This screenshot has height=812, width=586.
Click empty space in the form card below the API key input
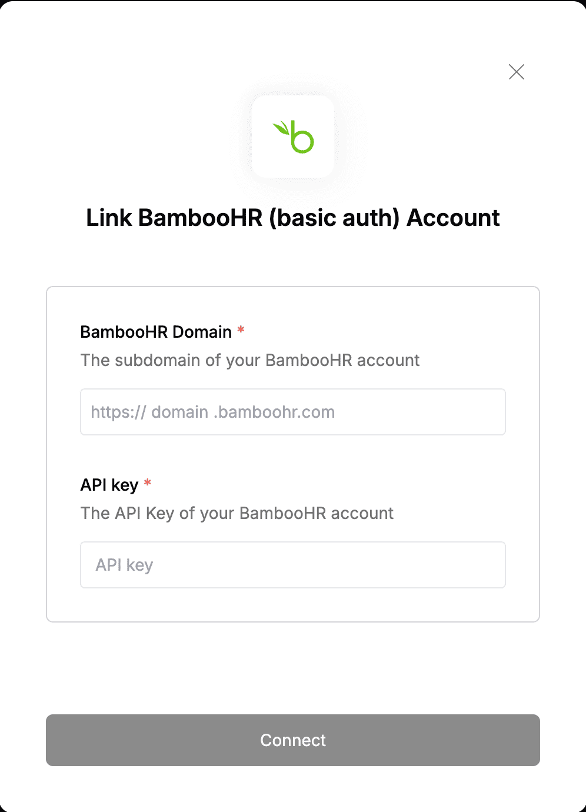293,605
